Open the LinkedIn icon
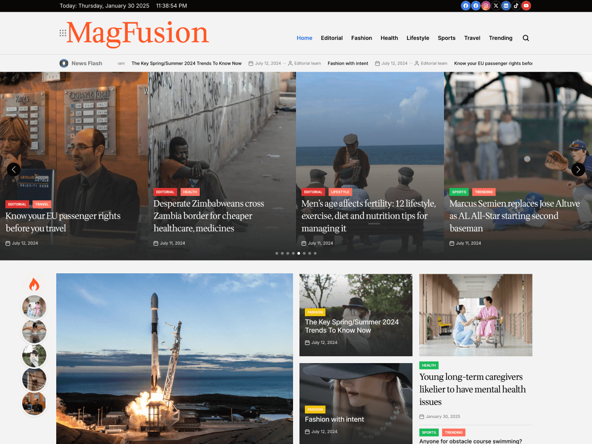Viewport: 592px width, 444px height. coord(506,5)
